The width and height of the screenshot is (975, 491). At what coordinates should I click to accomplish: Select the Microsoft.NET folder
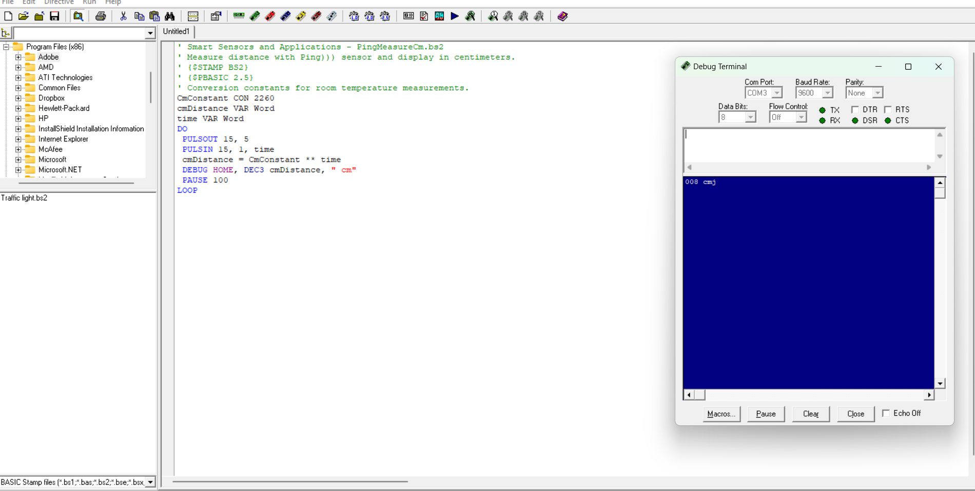pyautogui.click(x=60, y=170)
